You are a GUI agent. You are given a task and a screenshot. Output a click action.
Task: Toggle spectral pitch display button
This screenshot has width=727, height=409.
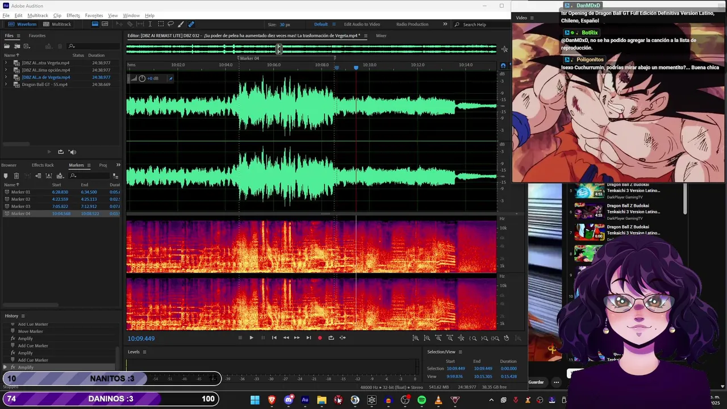click(x=105, y=24)
